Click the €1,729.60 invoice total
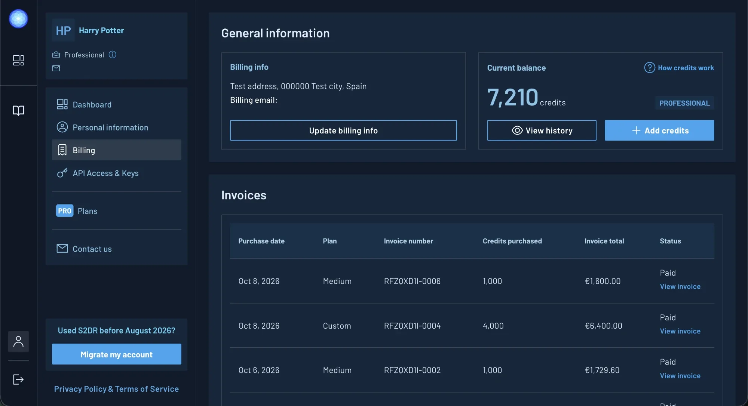 [602, 370]
